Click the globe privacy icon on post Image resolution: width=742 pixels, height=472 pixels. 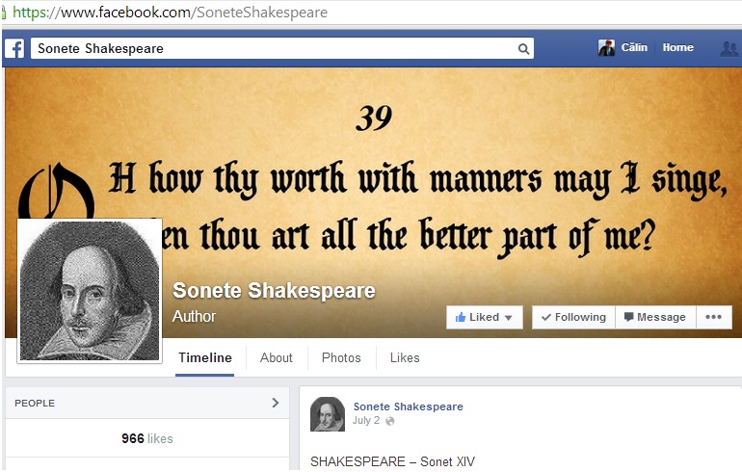pyautogui.click(x=390, y=421)
